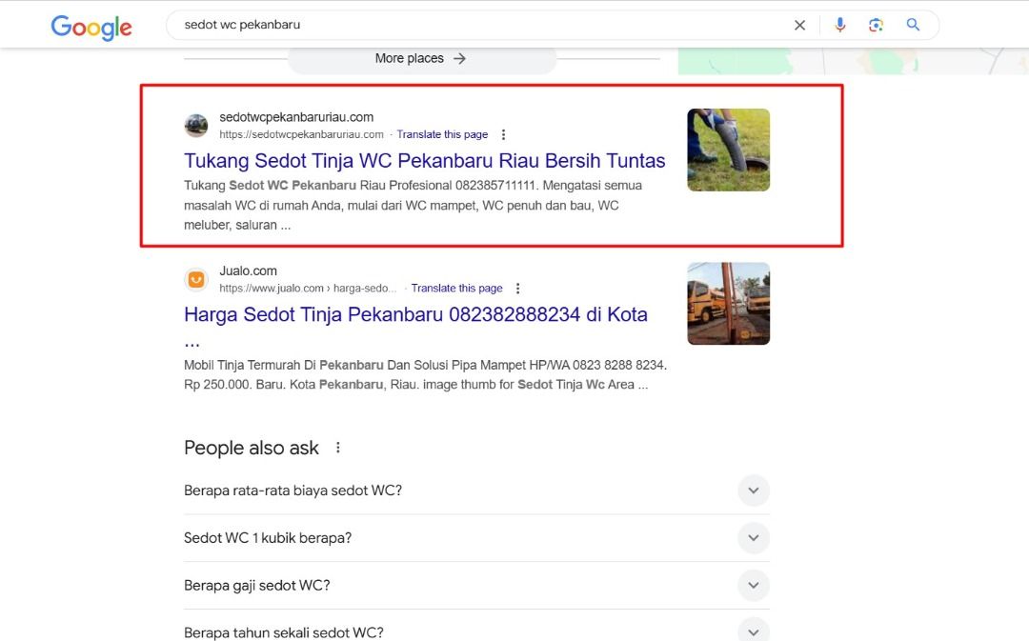Open People also ask options menu
This screenshot has height=641, width=1029.
tap(337, 448)
